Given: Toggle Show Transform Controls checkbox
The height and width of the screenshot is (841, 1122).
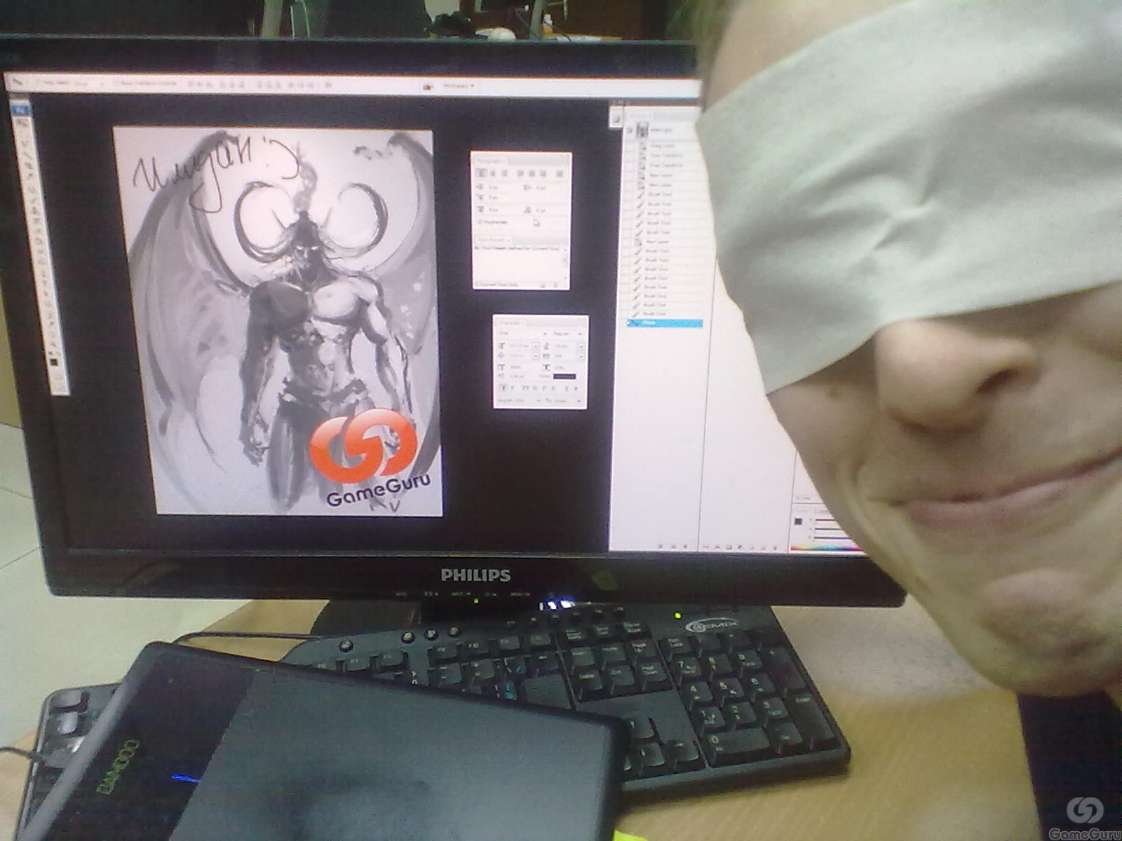Looking at the screenshot, I should pos(117,83).
